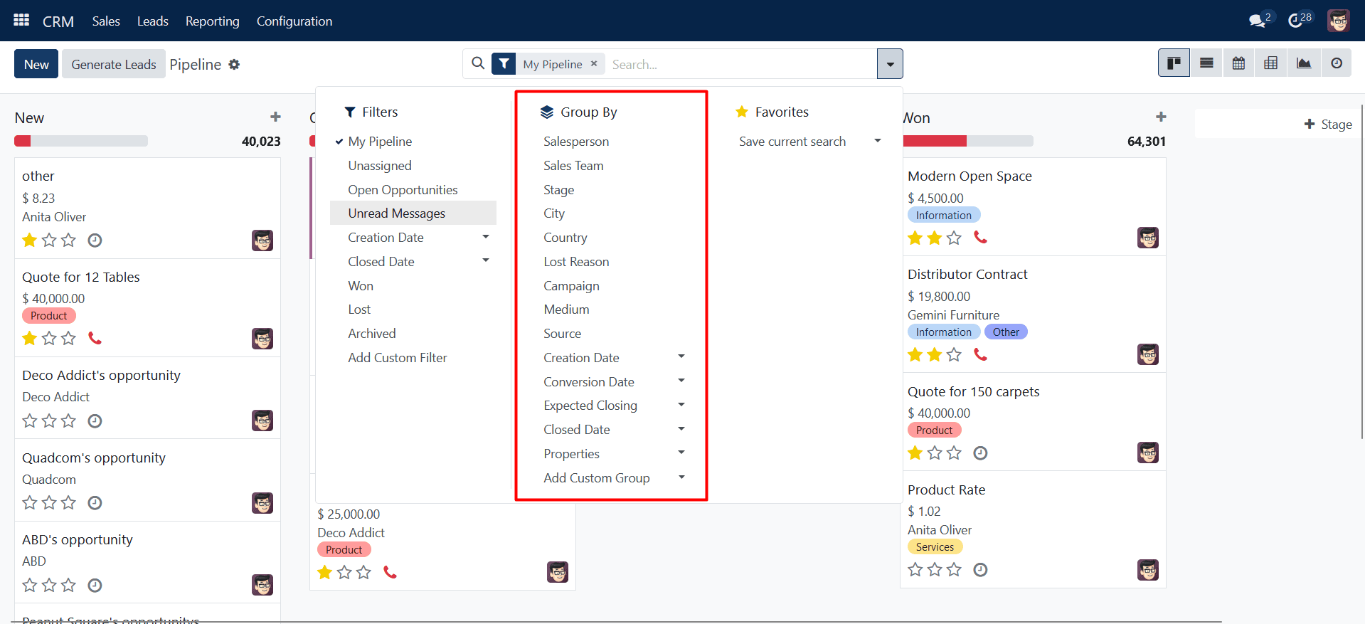Remove the My Pipeline search facet

594,63
